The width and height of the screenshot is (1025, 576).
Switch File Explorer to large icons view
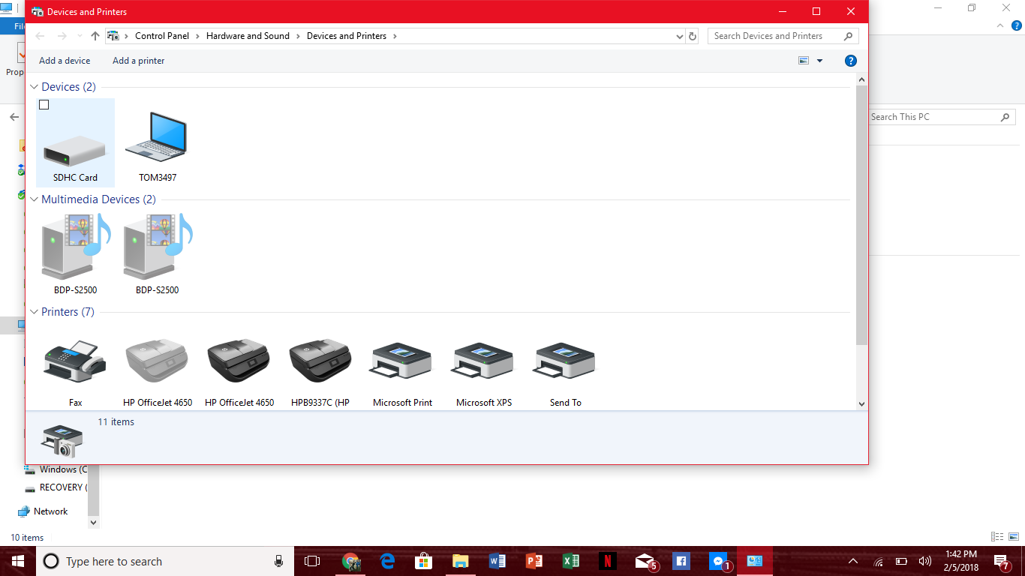pyautogui.click(x=1013, y=537)
